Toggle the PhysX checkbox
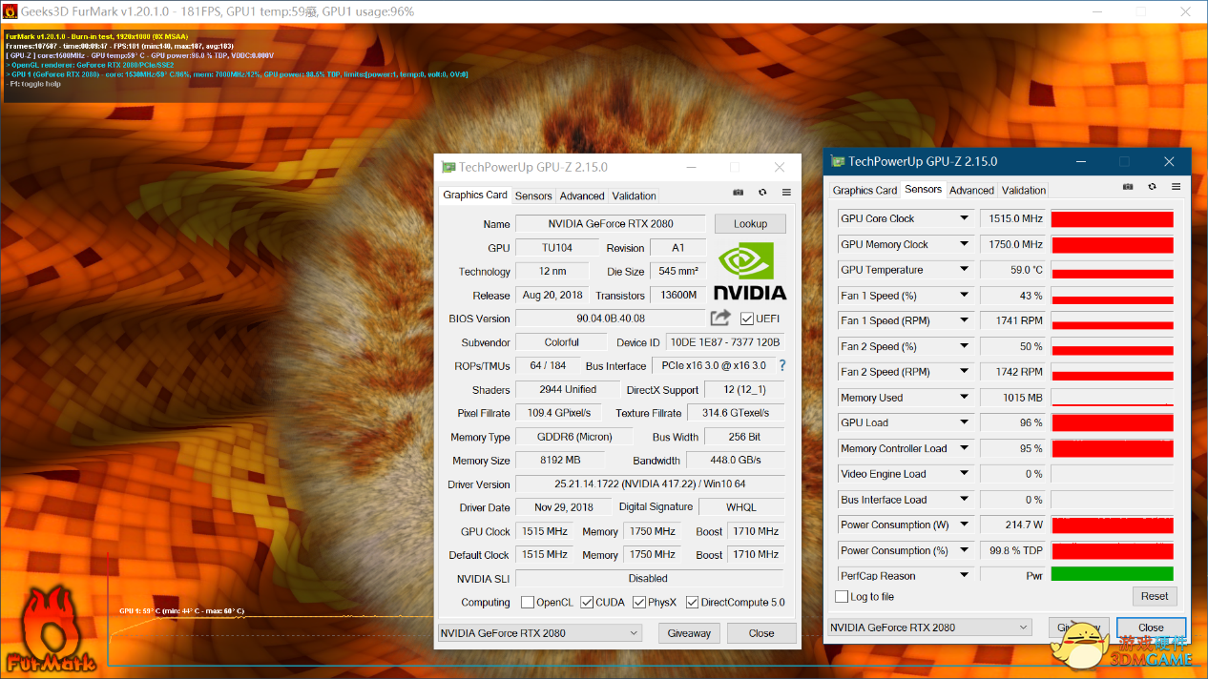The width and height of the screenshot is (1208, 679). pyautogui.click(x=638, y=603)
